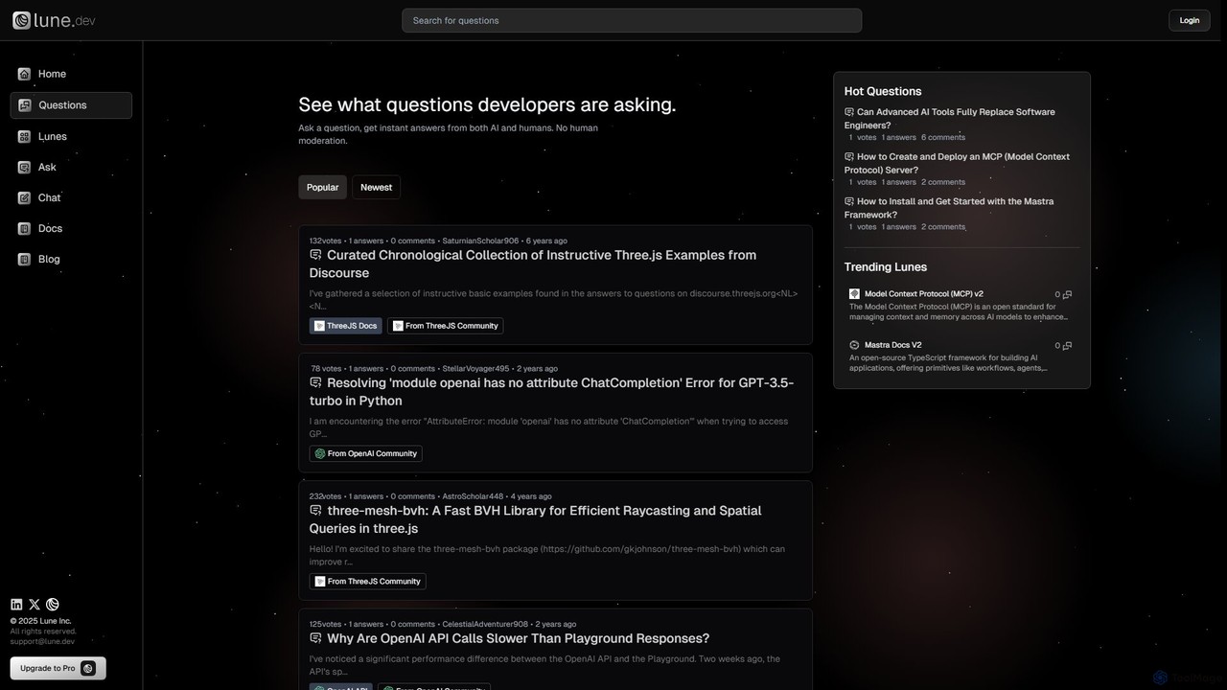The image size is (1227, 690).
Task: Click the Upgrade to Pro badge icon
Action: 88,668
